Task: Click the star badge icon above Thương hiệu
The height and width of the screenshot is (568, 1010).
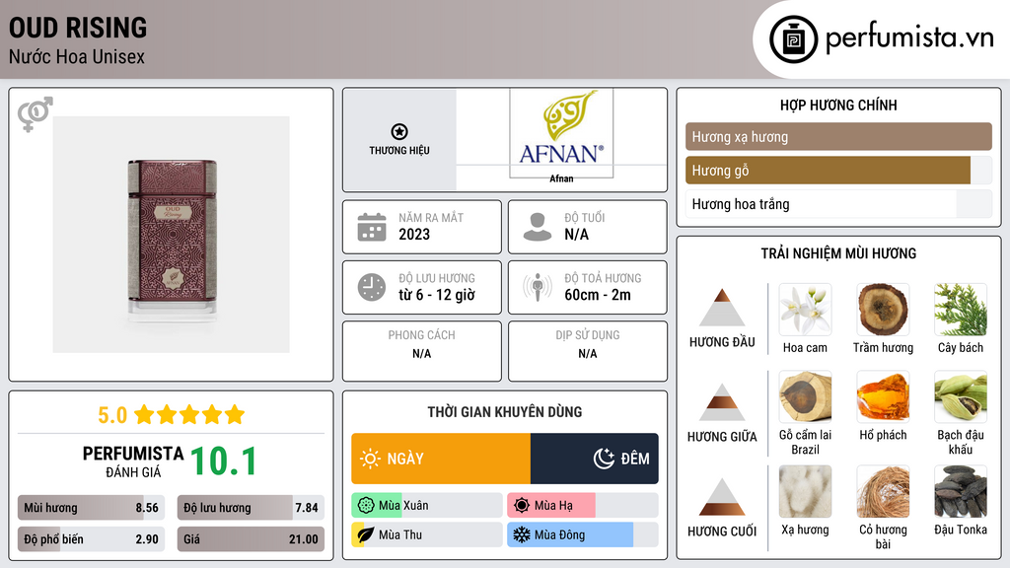Action: 398,132
